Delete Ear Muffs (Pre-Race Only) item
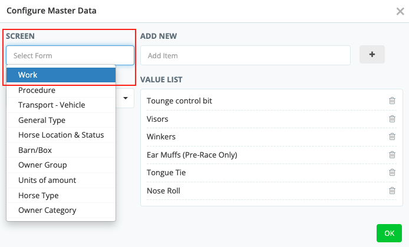Image resolution: width=409 pixels, height=247 pixels. click(x=392, y=155)
